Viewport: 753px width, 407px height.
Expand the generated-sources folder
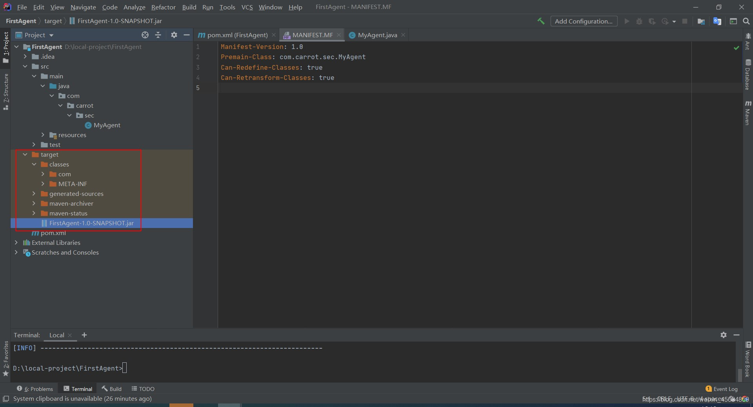[34, 194]
